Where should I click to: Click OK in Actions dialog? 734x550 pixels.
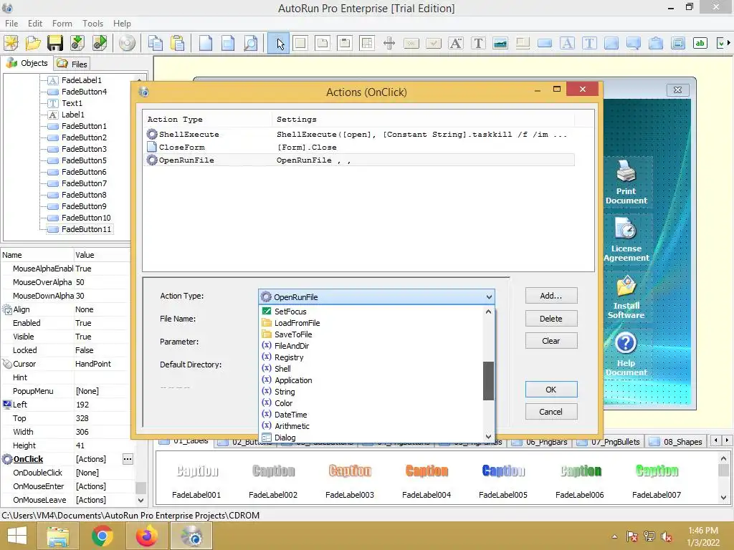pos(551,390)
